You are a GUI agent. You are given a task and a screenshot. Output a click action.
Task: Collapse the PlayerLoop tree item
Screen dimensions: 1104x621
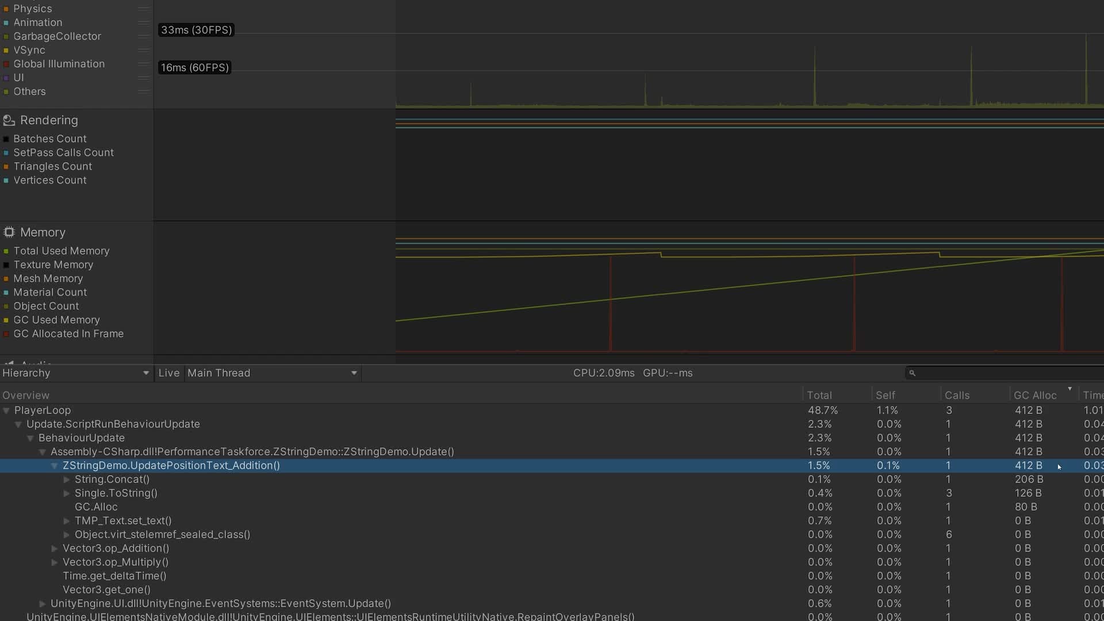(6, 410)
